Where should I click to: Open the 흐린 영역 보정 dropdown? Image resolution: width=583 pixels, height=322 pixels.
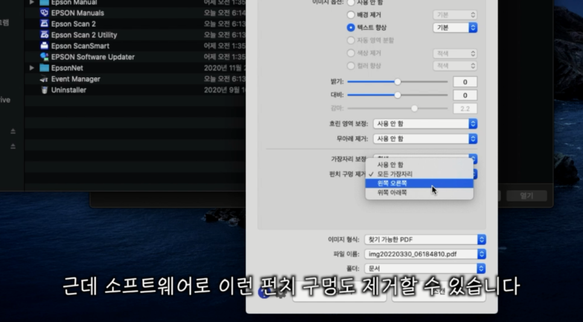point(425,124)
